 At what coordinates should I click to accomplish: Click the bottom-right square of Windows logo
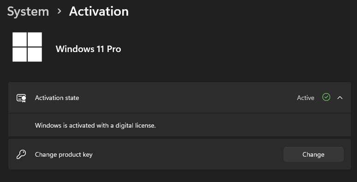point(35,54)
